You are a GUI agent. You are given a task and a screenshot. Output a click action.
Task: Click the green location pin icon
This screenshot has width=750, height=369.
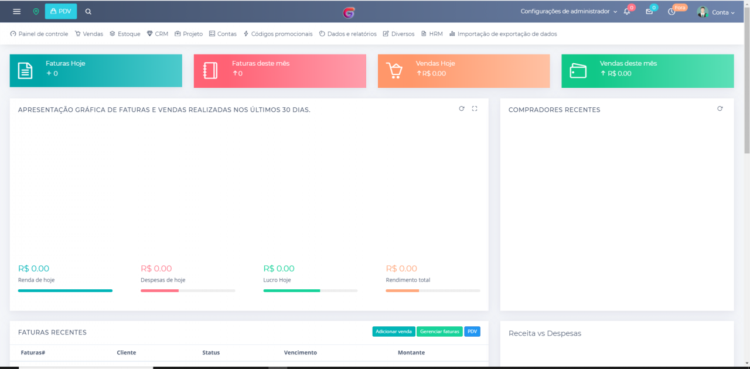(36, 12)
